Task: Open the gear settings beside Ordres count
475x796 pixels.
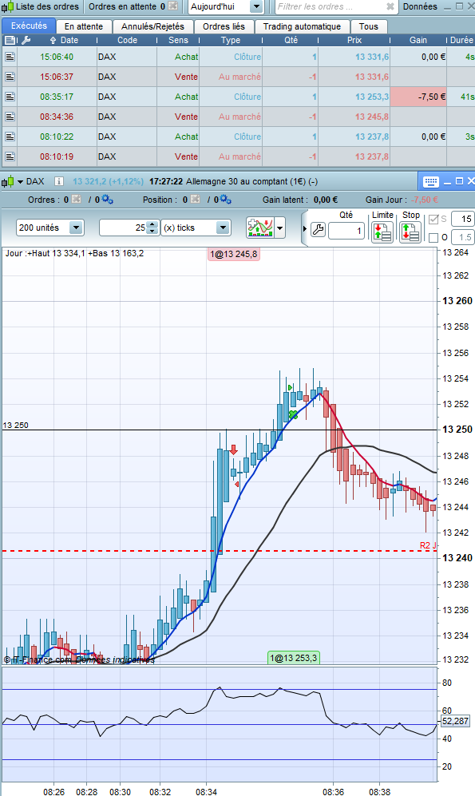Action: click(107, 199)
